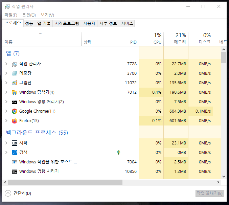Expand the 메모장 process row
The height and width of the screenshot is (205, 229).
coord(6,73)
